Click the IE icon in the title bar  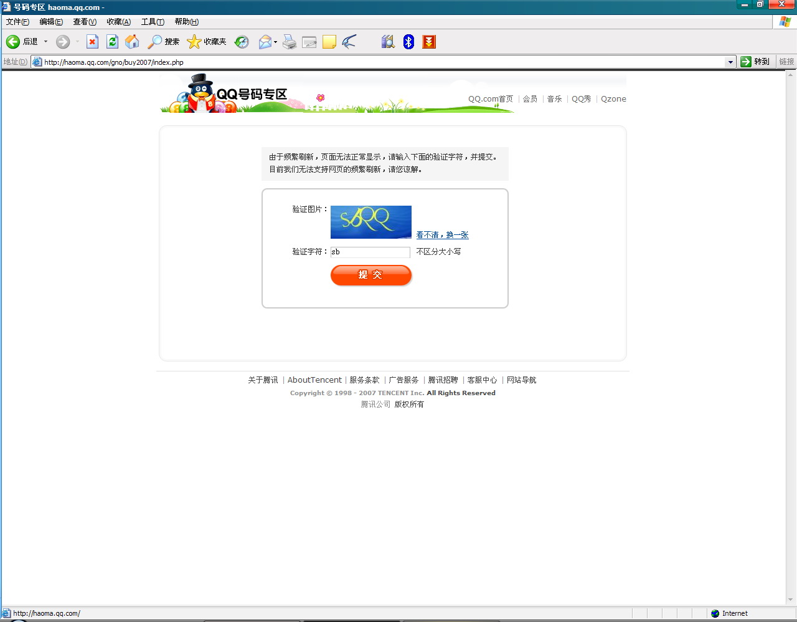coord(6,7)
